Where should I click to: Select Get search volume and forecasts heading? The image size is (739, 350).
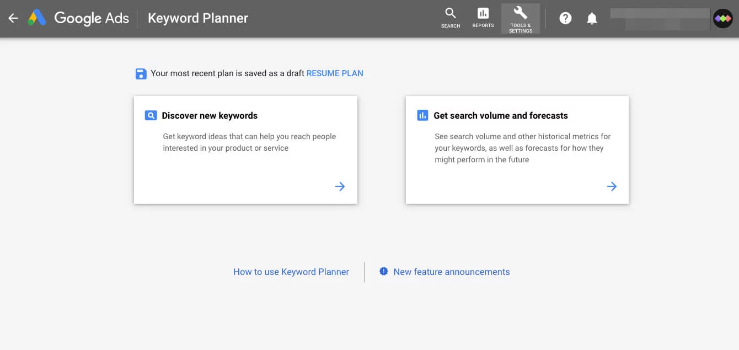click(x=501, y=115)
